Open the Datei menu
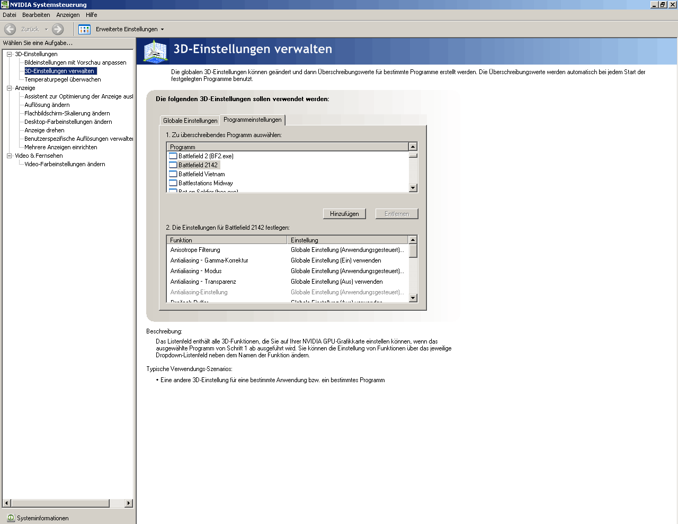 (x=10, y=15)
